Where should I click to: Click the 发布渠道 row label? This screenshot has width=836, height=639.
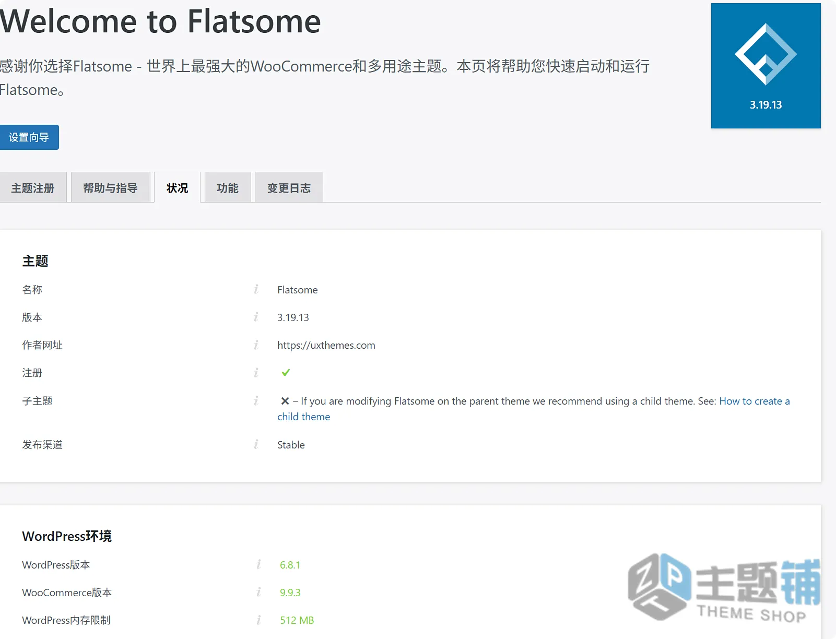click(42, 445)
